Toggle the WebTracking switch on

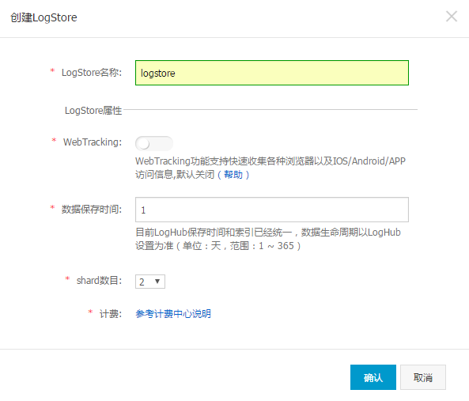pyautogui.click(x=153, y=143)
